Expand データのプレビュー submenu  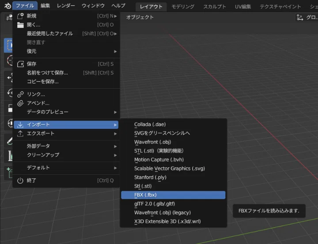coord(66,112)
